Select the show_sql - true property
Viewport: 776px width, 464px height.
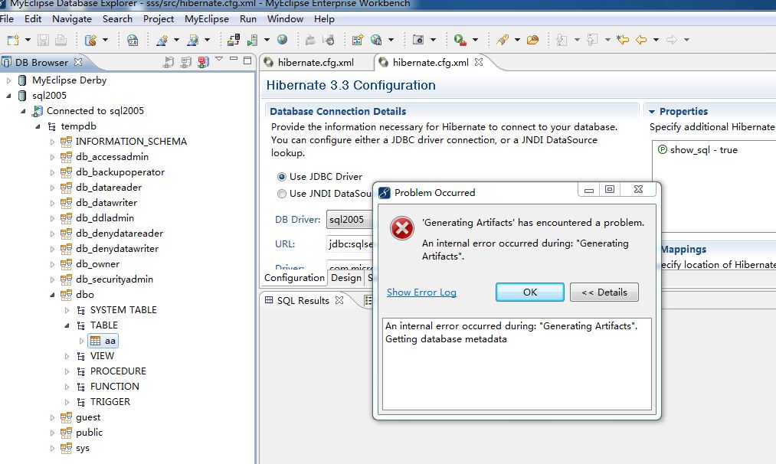point(698,150)
